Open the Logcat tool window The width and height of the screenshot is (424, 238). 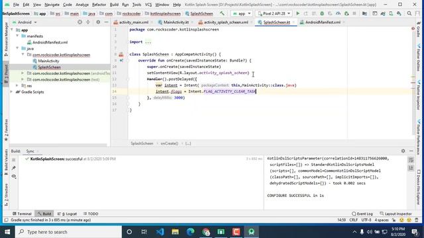coord(67,214)
